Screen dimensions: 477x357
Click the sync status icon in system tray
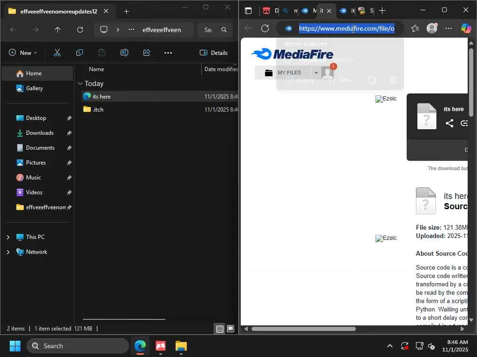point(405,346)
